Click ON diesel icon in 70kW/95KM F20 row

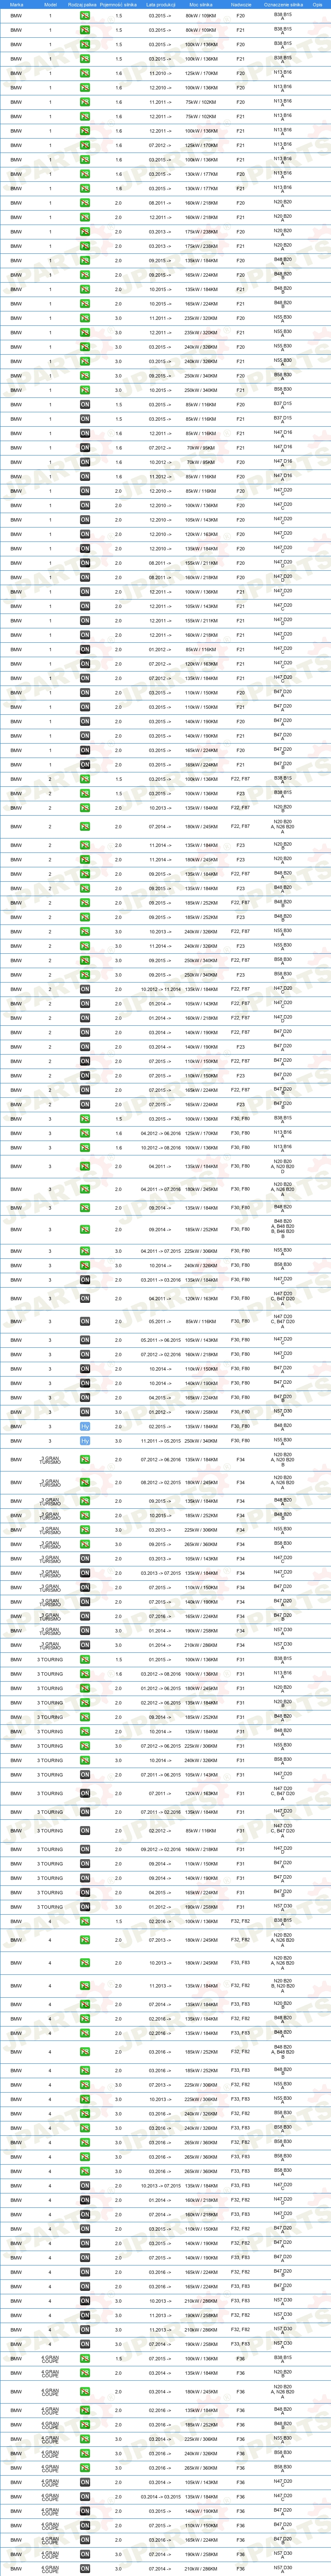click(85, 462)
